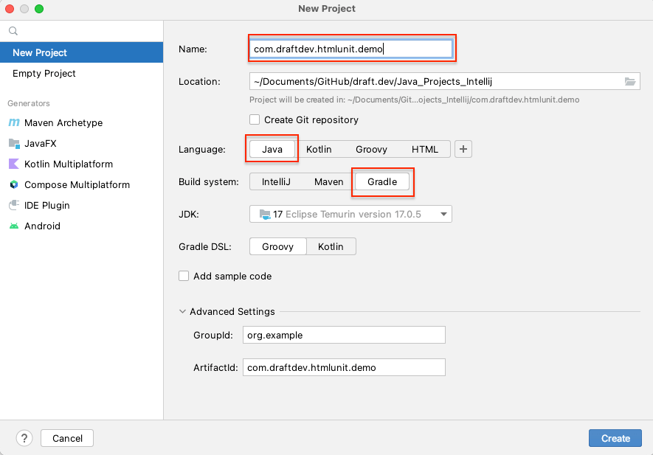Enable Create Git repository checkbox
This screenshot has height=455, width=653.
click(255, 119)
